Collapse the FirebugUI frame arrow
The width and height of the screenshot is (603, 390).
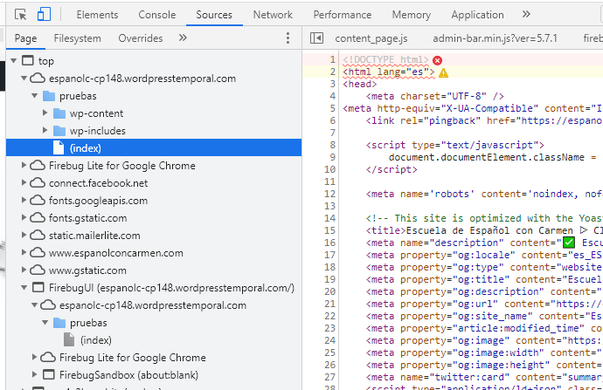[24, 288]
